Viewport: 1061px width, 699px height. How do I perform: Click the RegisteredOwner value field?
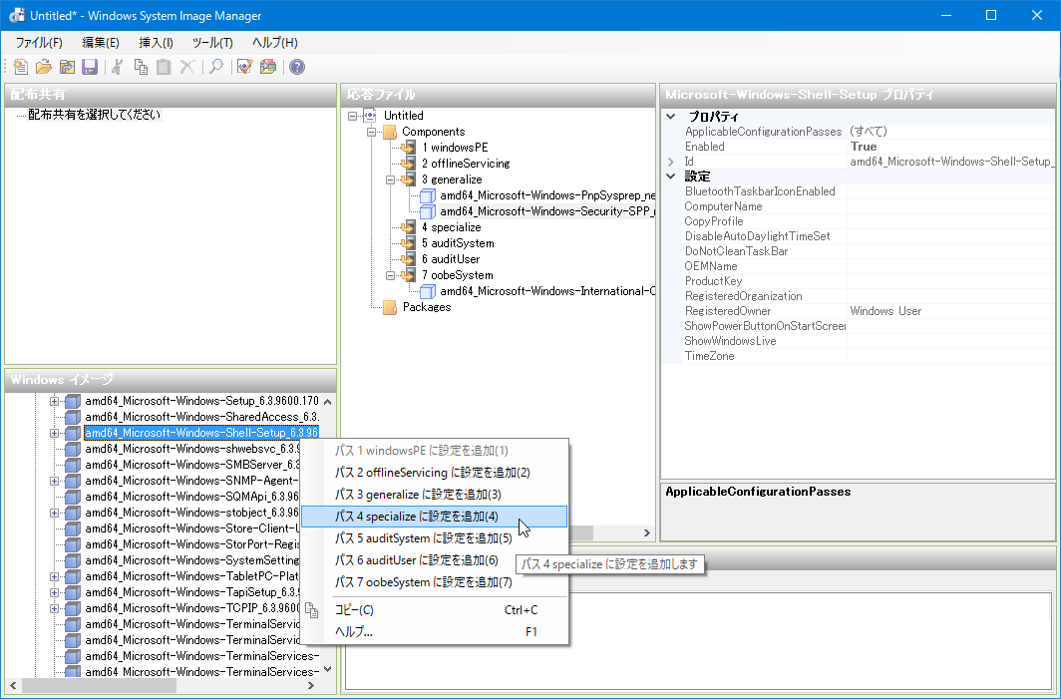pos(950,311)
